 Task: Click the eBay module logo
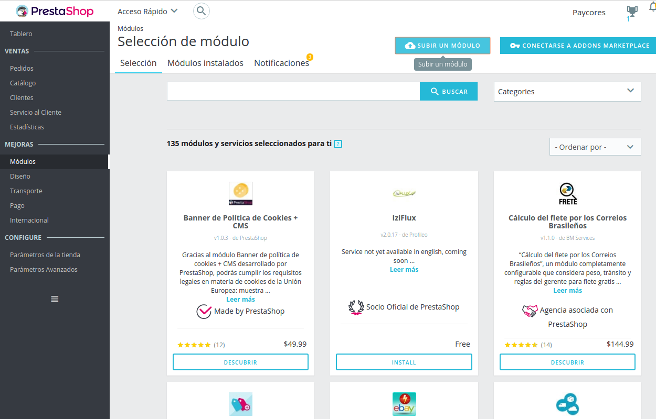click(x=404, y=404)
